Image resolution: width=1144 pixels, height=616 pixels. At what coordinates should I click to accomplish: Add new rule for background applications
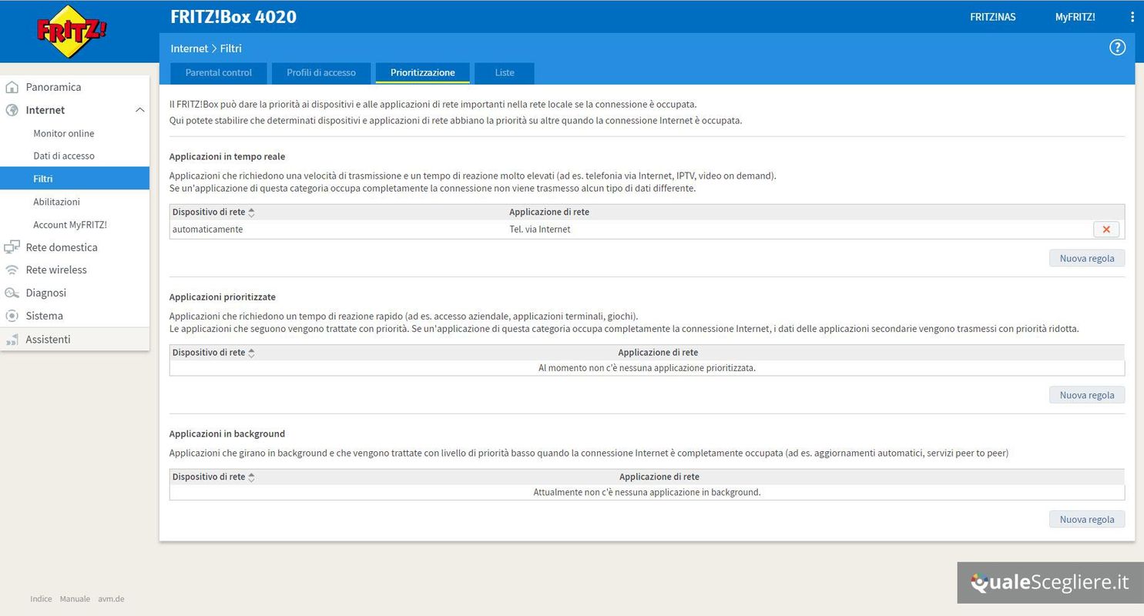[1086, 520]
